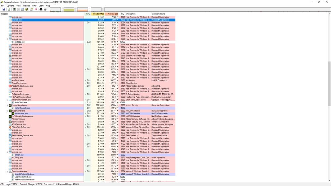The height and width of the screenshot is (186, 331).
Task: Collapse the NortonSecurity.exe process tree
Action: (8, 105)
